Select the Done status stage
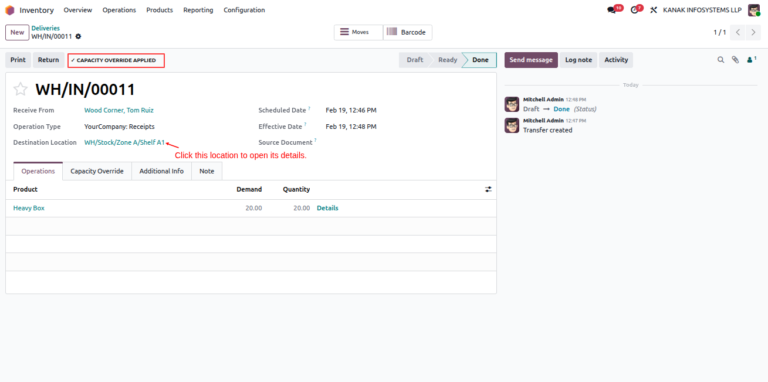 pyautogui.click(x=480, y=60)
